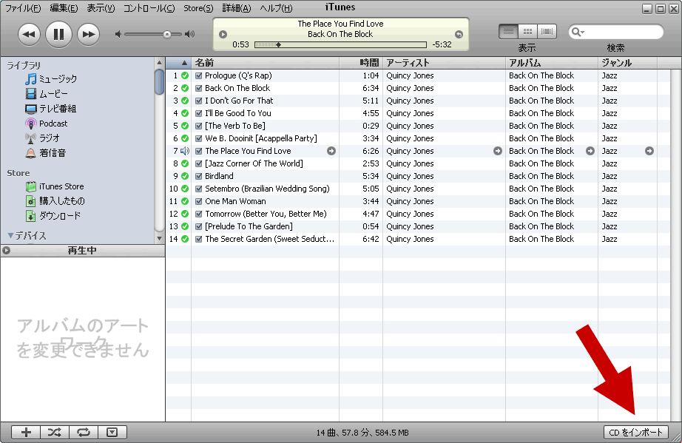Switch to album grid view

coord(527,31)
